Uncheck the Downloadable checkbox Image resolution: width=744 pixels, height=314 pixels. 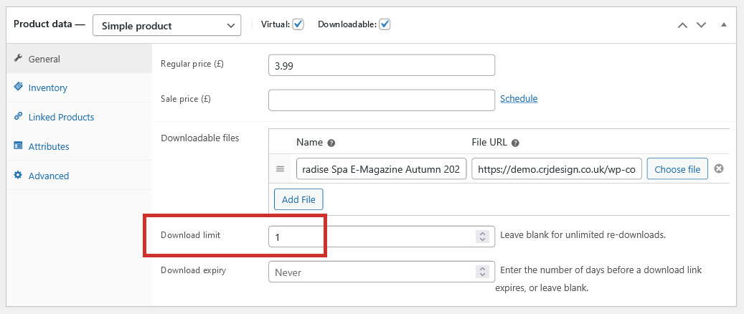tap(385, 24)
